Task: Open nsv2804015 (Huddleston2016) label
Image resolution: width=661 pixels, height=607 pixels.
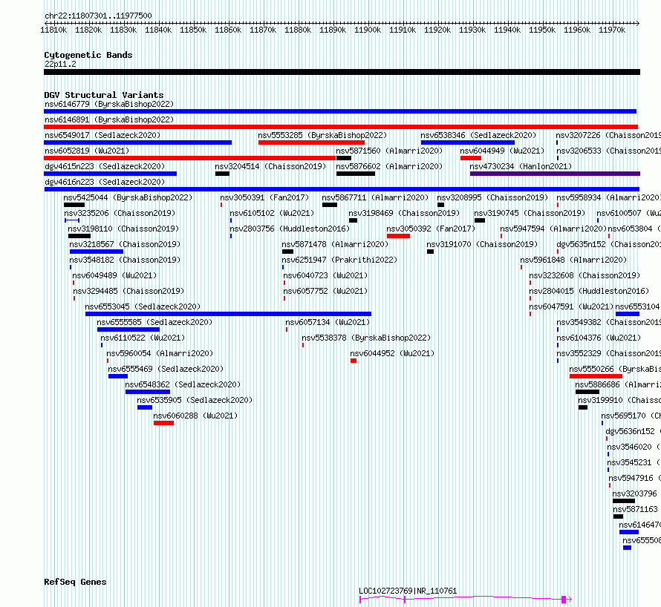Action: tap(589, 291)
